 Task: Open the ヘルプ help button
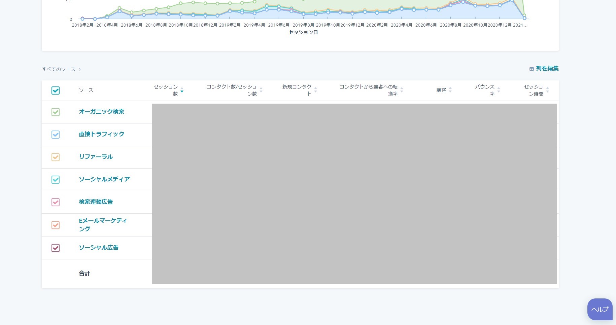click(x=600, y=310)
